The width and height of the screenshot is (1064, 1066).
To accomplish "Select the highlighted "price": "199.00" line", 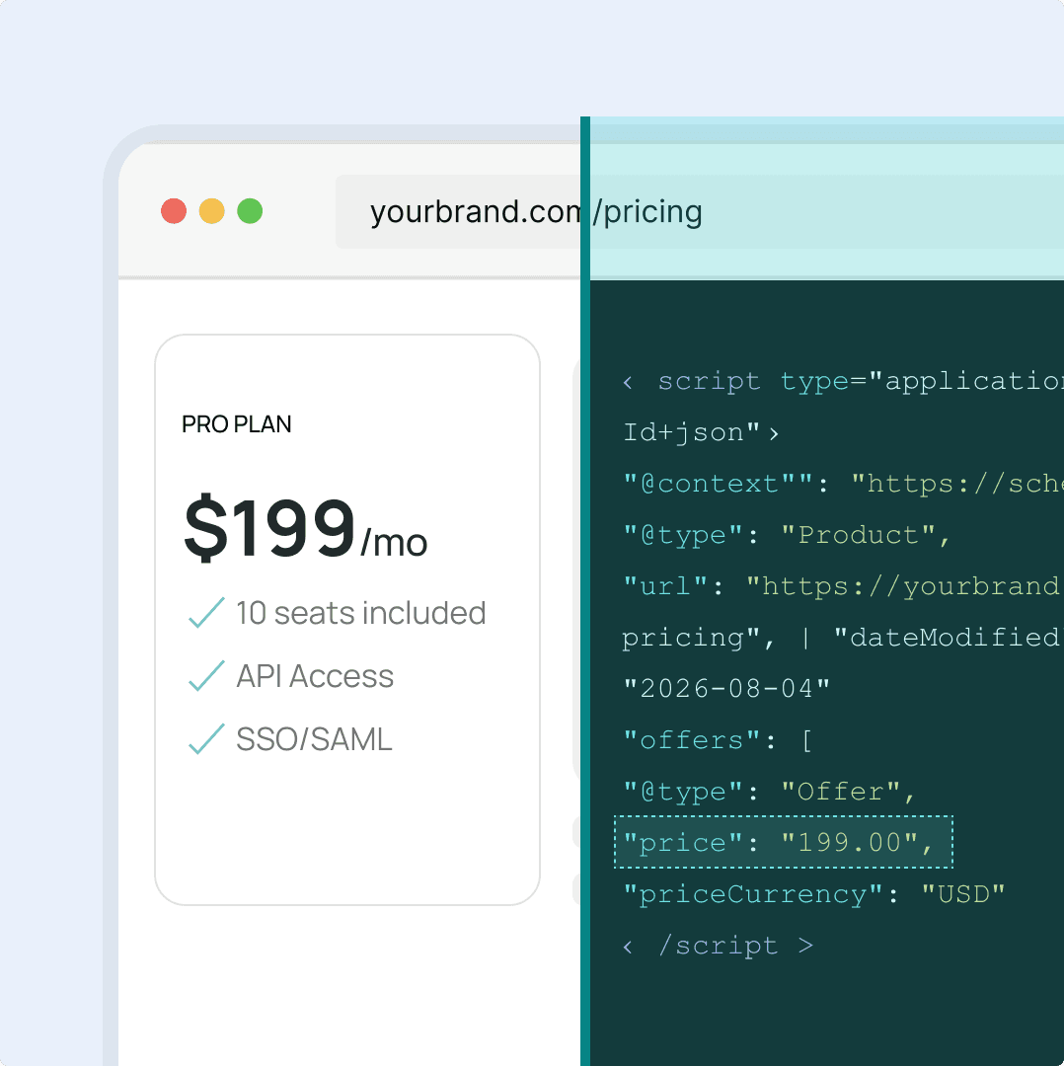I will point(784,842).
